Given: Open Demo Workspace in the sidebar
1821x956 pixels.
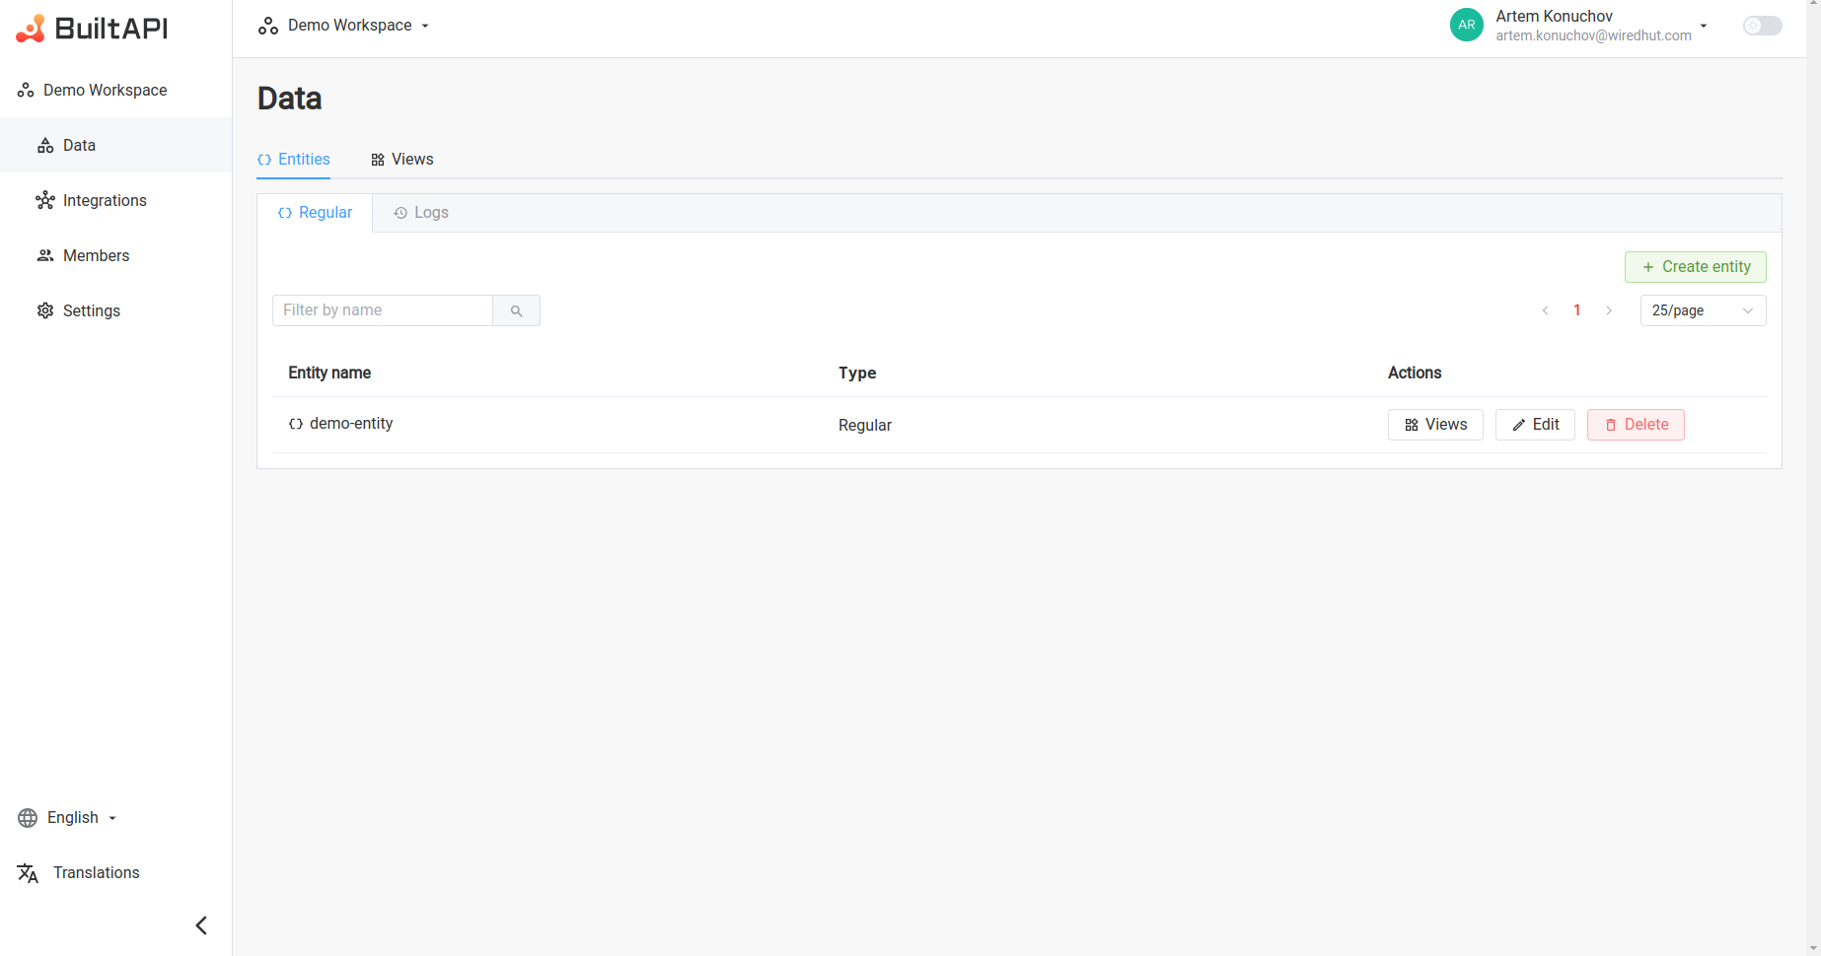Looking at the screenshot, I should (x=93, y=90).
